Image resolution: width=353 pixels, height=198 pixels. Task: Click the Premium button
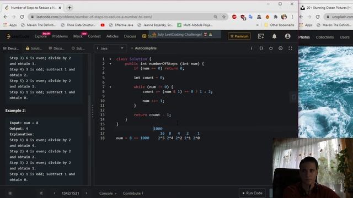point(239,36)
